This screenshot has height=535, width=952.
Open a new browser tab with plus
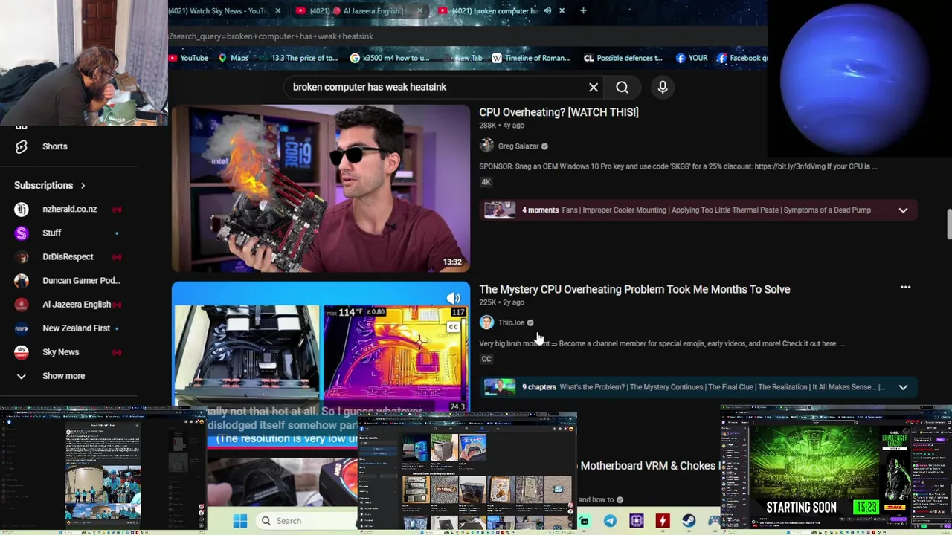[583, 10]
